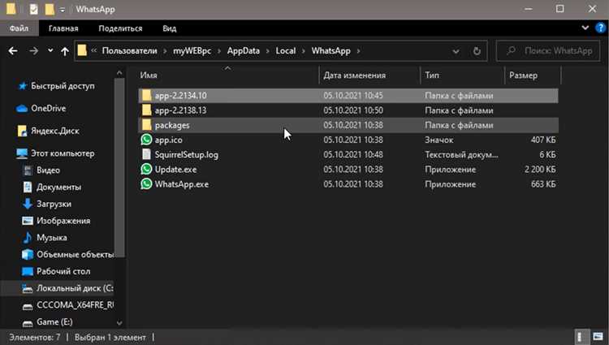Select the WhatsApp breadcrumb
Screen dimensions: 609x345
click(x=331, y=51)
